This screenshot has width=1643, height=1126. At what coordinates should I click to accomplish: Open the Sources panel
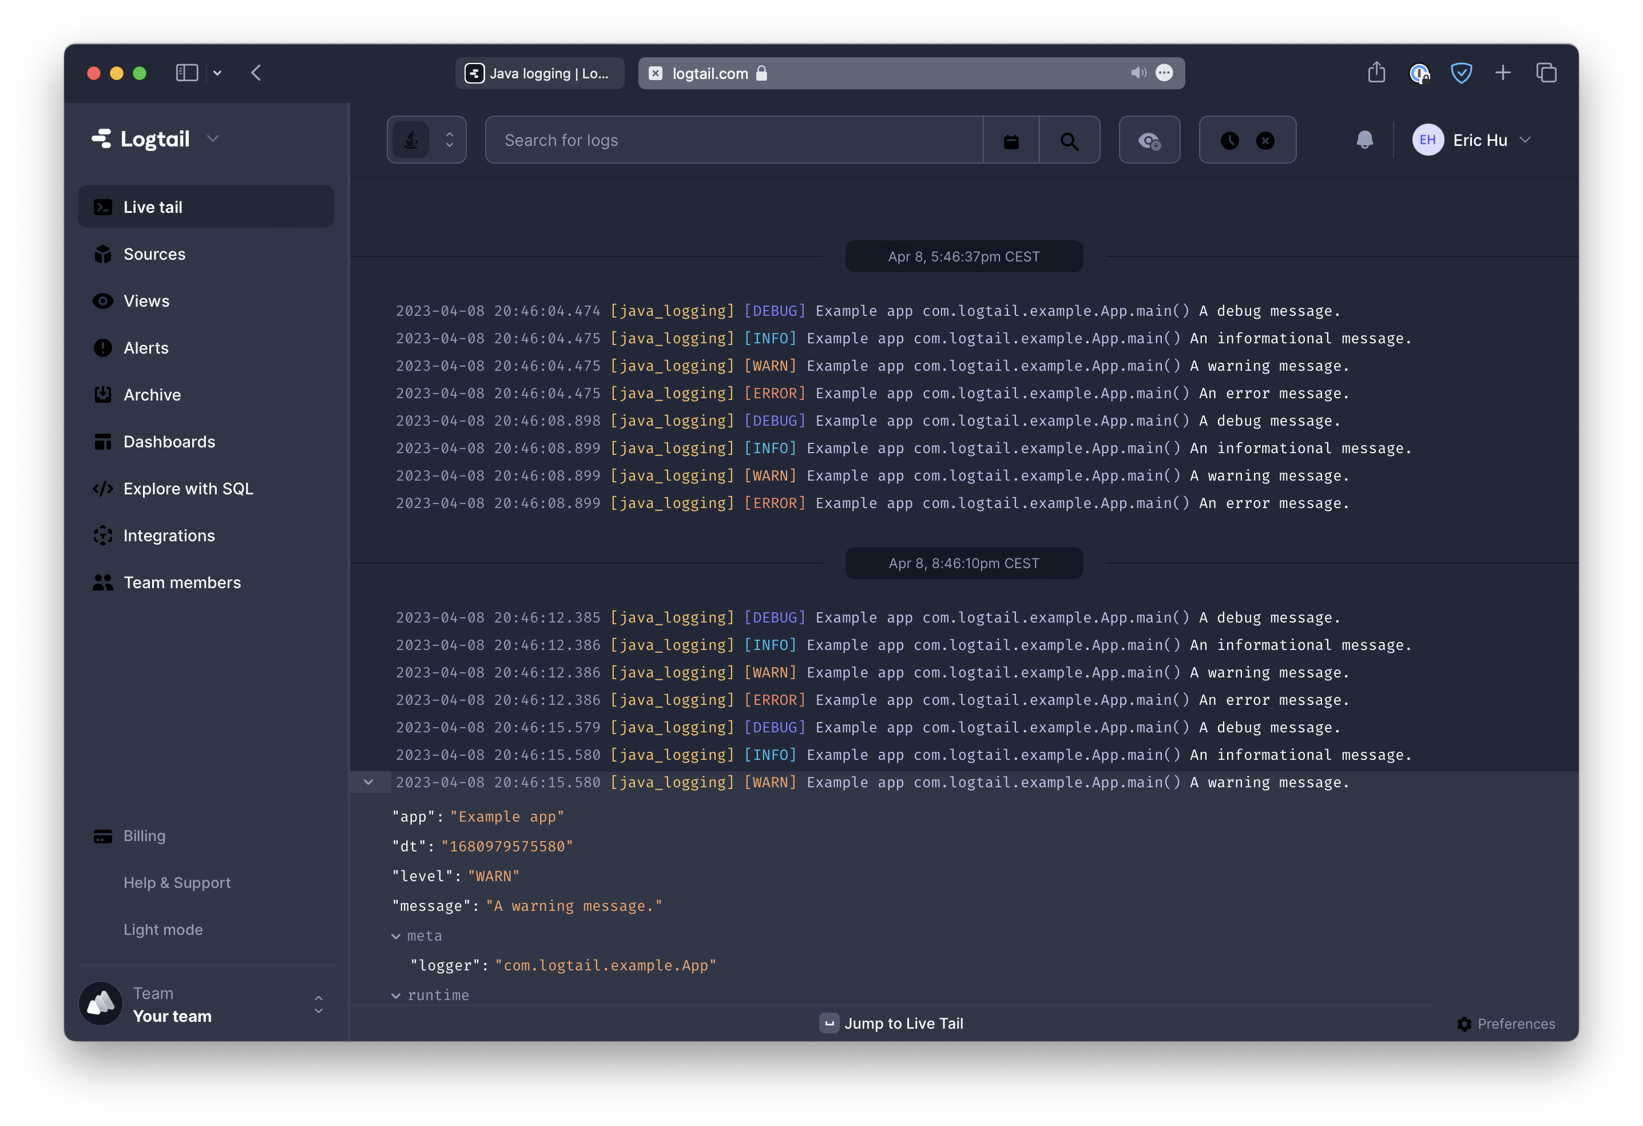pos(153,253)
